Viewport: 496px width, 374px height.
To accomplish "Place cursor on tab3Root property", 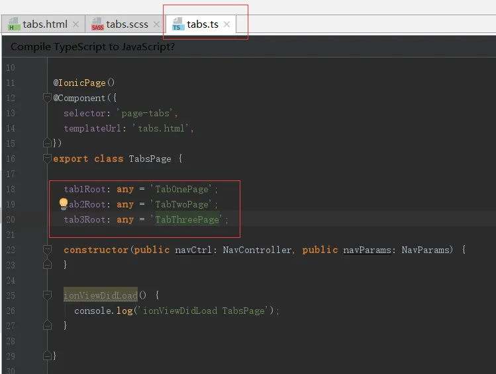I will (x=85, y=219).
